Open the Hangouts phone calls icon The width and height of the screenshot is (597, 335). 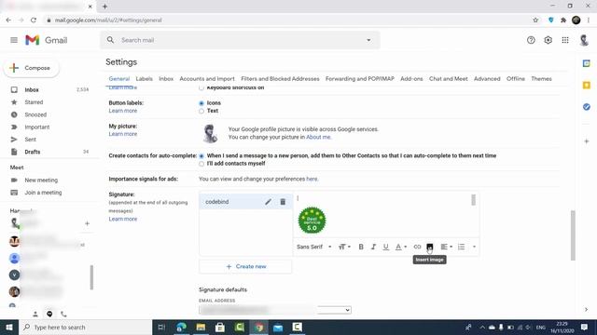point(63,315)
